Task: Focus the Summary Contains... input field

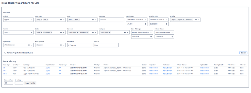Action: click(112, 19)
